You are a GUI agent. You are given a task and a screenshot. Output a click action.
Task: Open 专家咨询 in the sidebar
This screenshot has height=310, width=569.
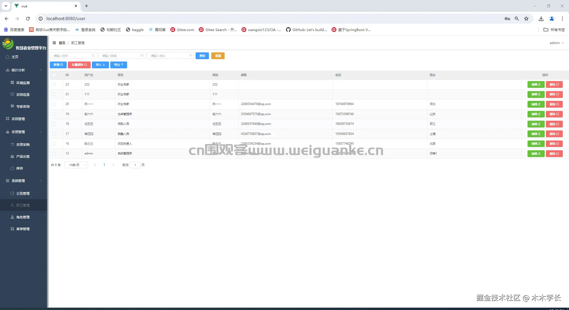pos(24,106)
